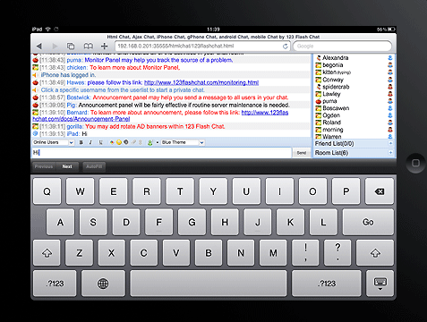Select user begonia in the user list
This screenshot has height=322, width=427.
(x=333, y=65)
